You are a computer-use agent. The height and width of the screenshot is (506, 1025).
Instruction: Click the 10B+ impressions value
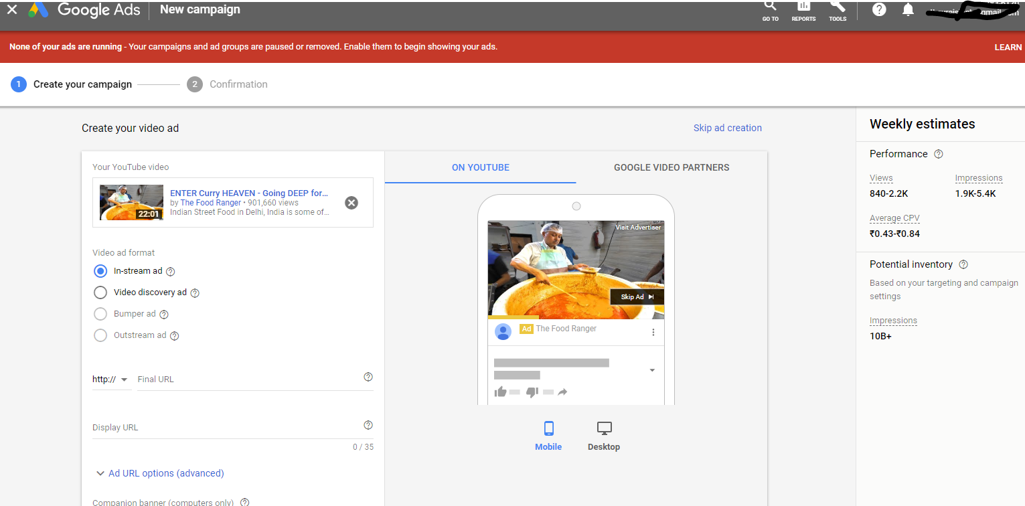pos(880,336)
